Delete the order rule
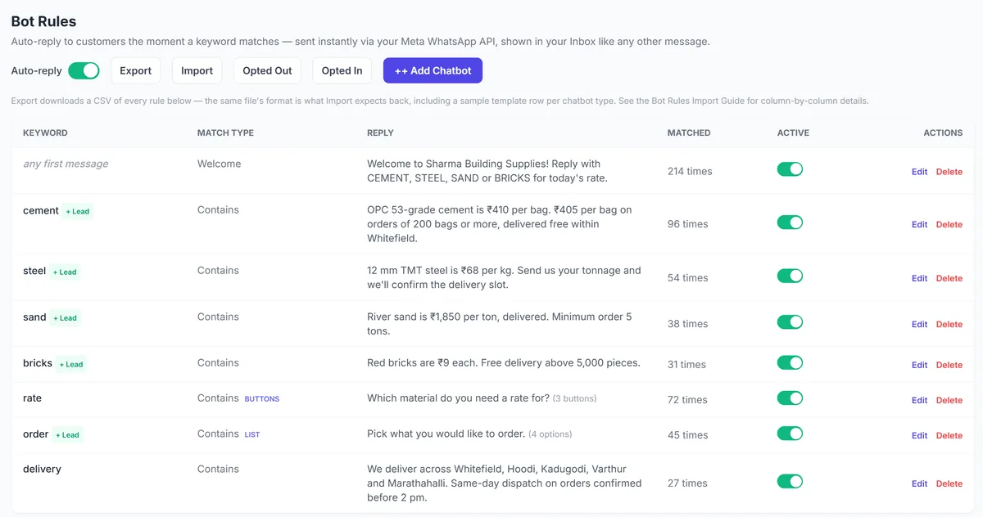 tap(949, 435)
